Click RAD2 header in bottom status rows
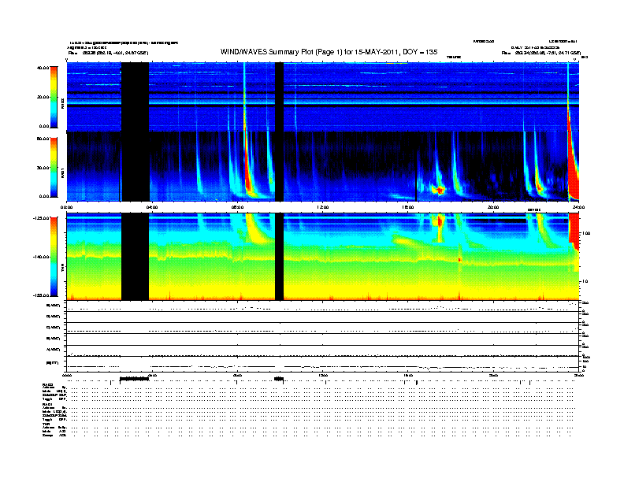 pos(47,384)
